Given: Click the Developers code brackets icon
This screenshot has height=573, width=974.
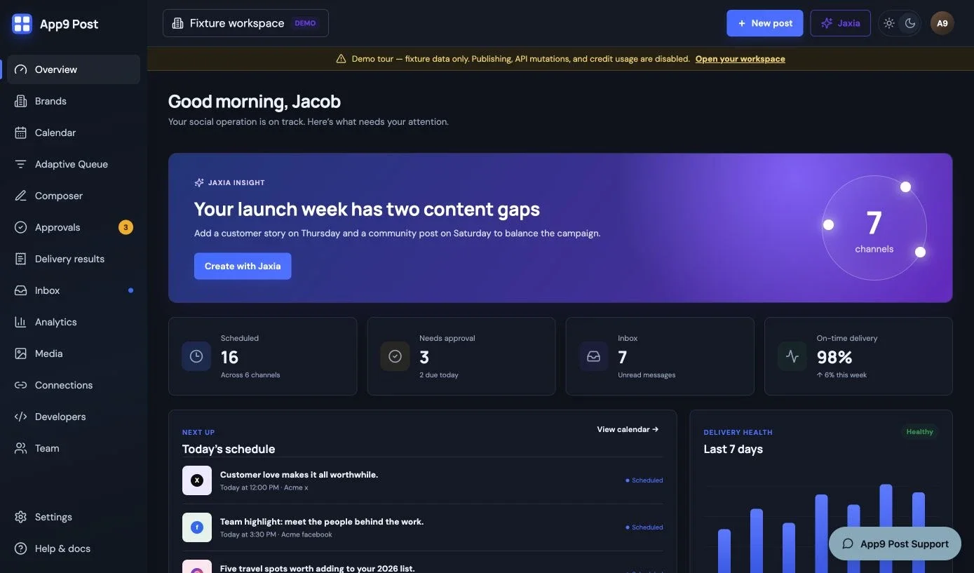Looking at the screenshot, I should tap(21, 417).
